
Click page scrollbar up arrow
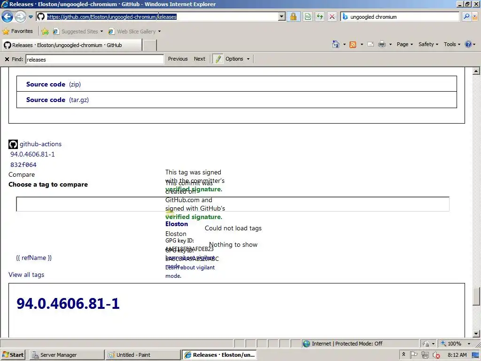tap(476, 71)
